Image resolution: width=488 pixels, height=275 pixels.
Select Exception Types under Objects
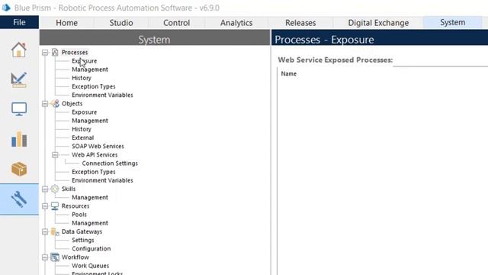click(93, 172)
